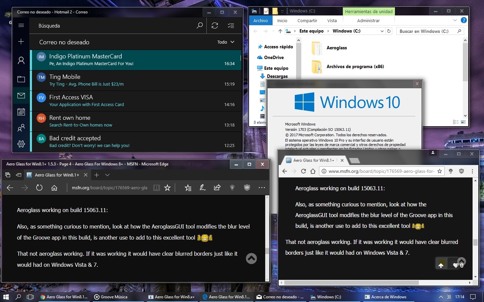Open the Aeroglass folder
This screenshot has width=484, height=302.
[336, 48]
